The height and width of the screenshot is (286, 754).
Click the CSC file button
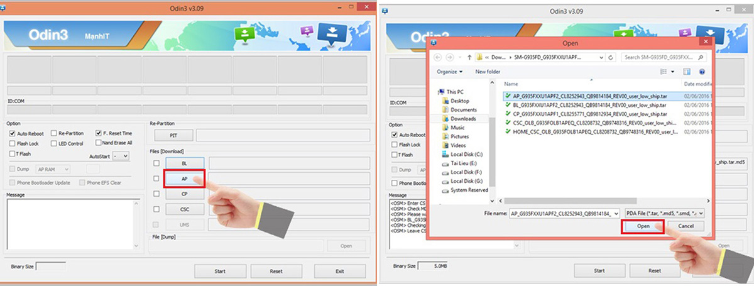[183, 209]
